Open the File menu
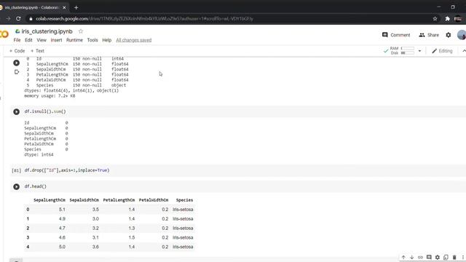 17,40
